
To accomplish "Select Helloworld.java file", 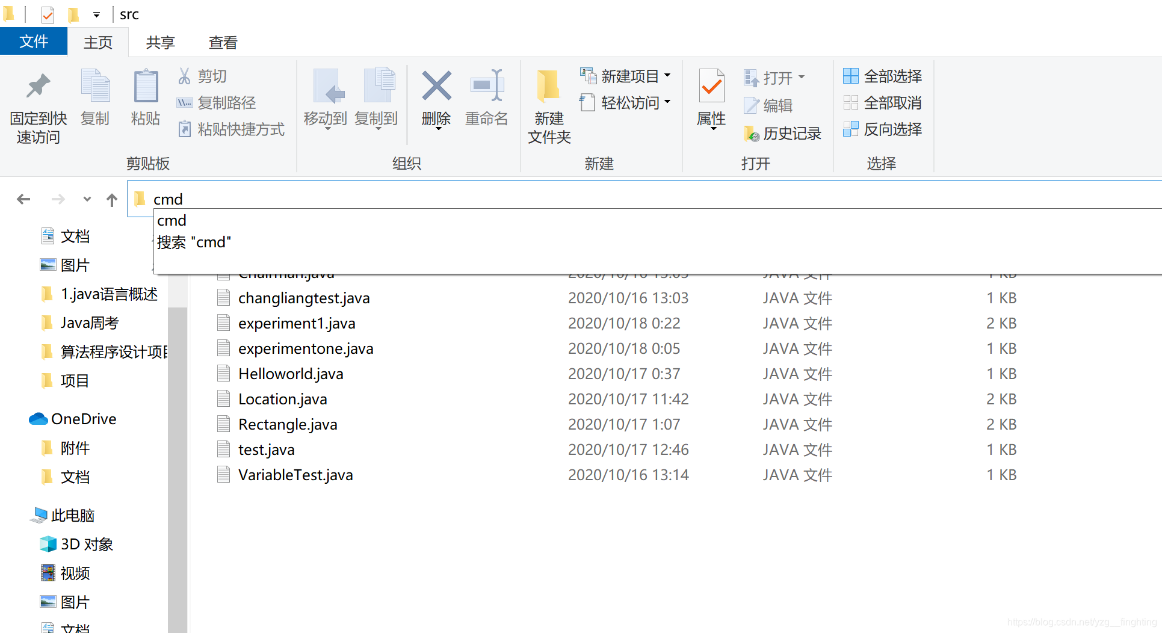I will point(291,374).
